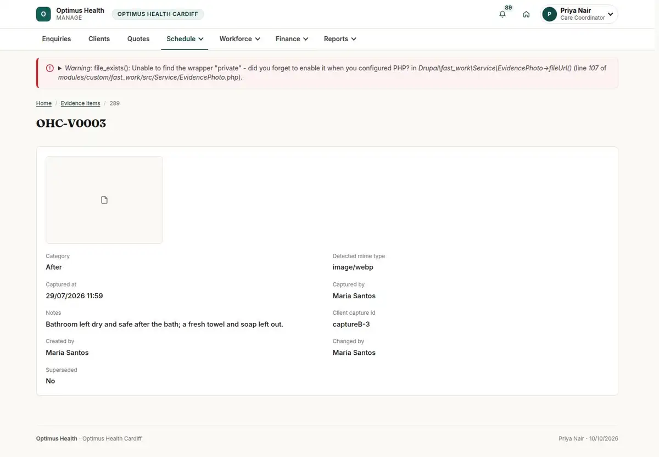This screenshot has width=659, height=457.
Task: Open the Evidence items breadcrumb link
Action: coord(81,103)
